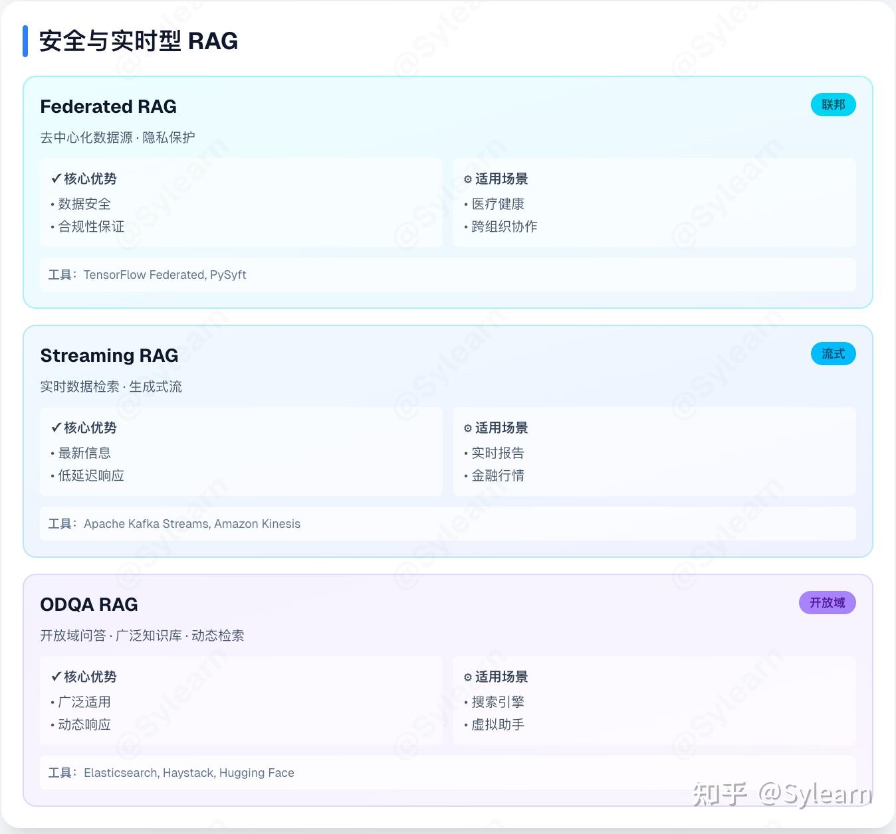Expand the Federated RAG card
This screenshot has width=896, height=834.
tap(108, 106)
